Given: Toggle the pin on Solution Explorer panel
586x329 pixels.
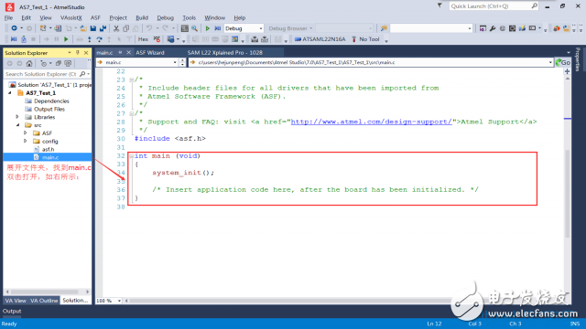Looking at the screenshot, I should click(78, 53).
